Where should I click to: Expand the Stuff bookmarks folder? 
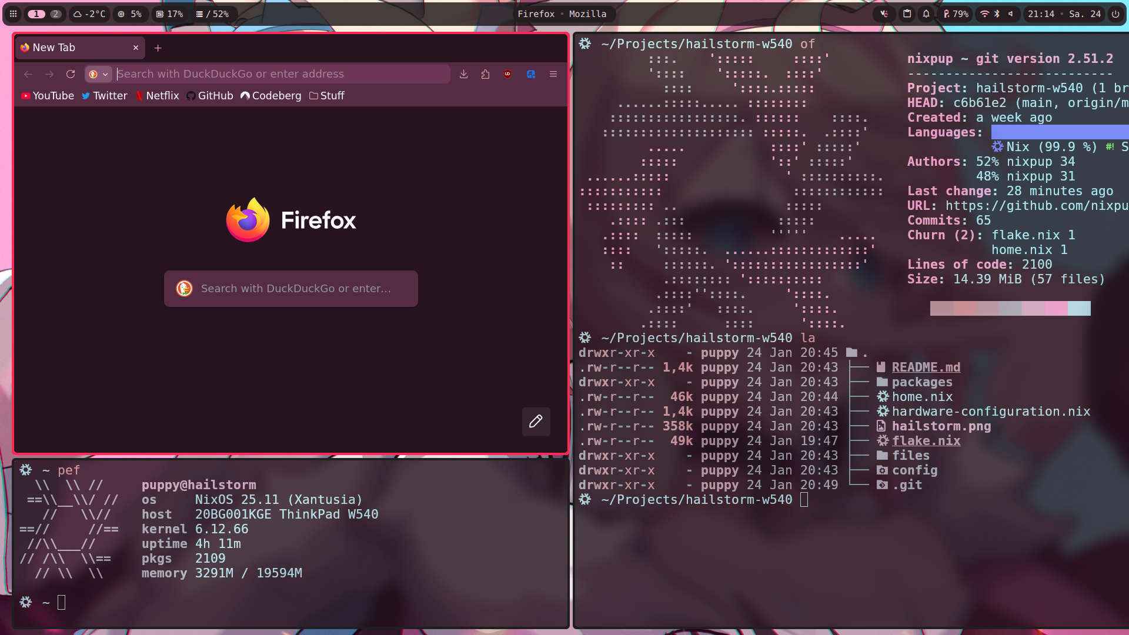(x=327, y=96)
